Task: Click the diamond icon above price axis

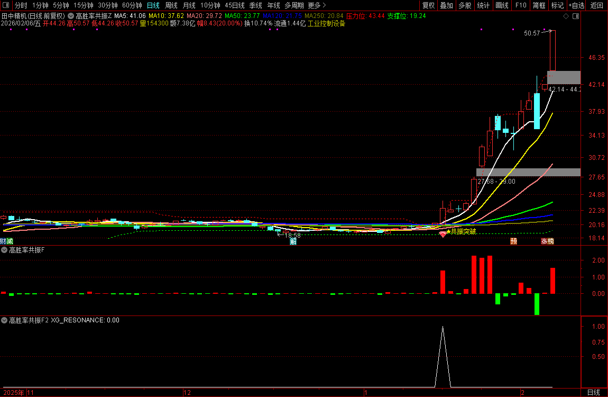Action: pos(566,16)
